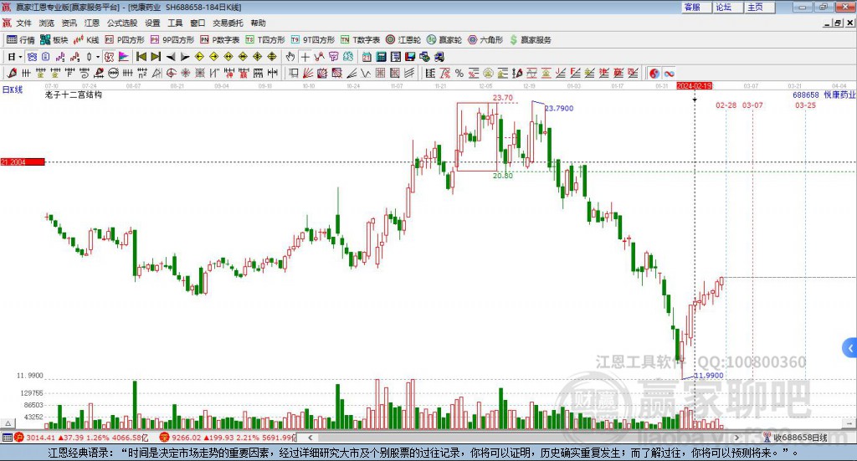Click the horizontal chart scrollbar track
Screen dimensions: 857x461
coord(523,438)
